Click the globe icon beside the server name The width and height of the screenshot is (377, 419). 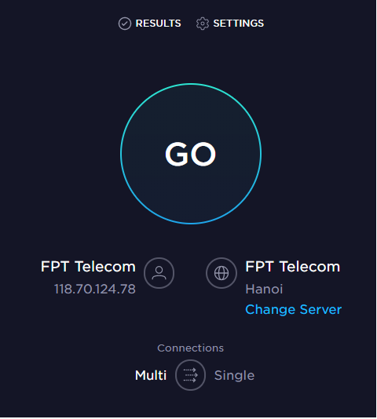coord(221,273)
